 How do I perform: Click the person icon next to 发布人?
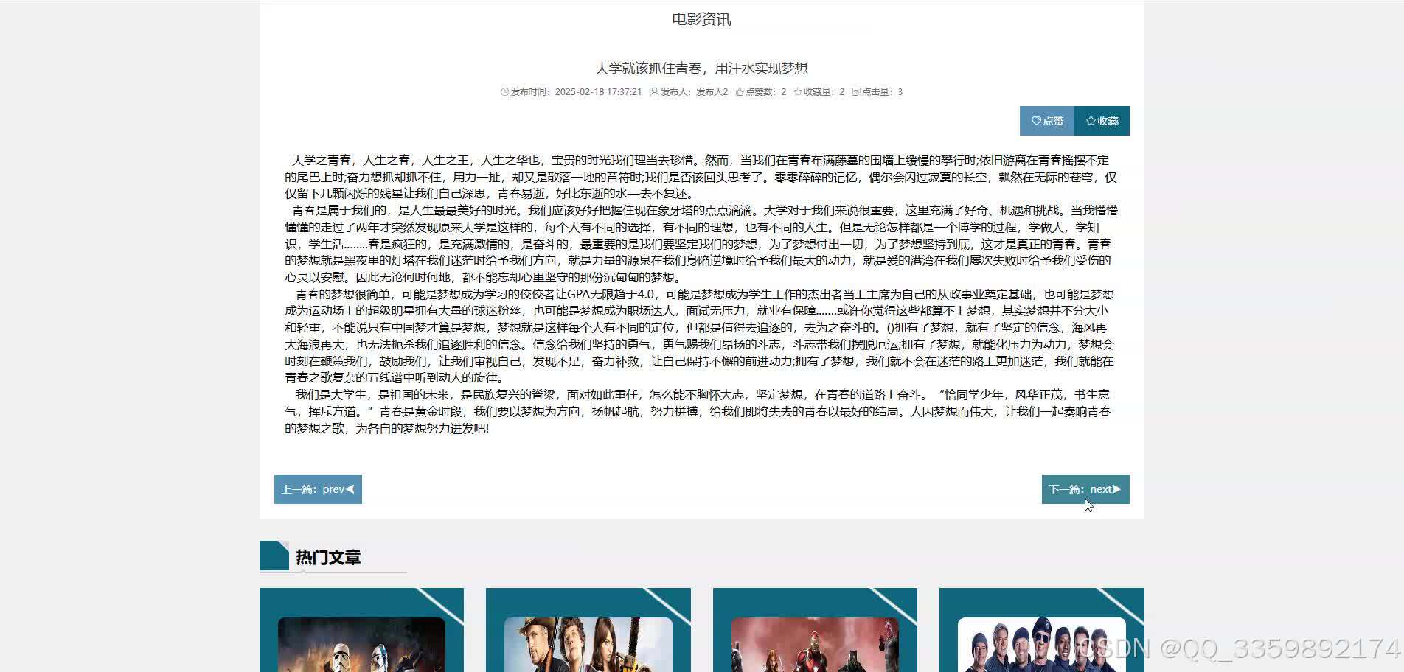pyautogui.click(x=655, y=92)
